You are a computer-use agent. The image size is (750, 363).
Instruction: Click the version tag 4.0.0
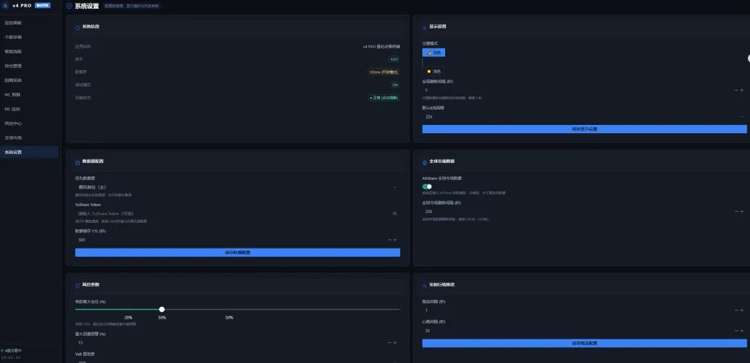394,59
